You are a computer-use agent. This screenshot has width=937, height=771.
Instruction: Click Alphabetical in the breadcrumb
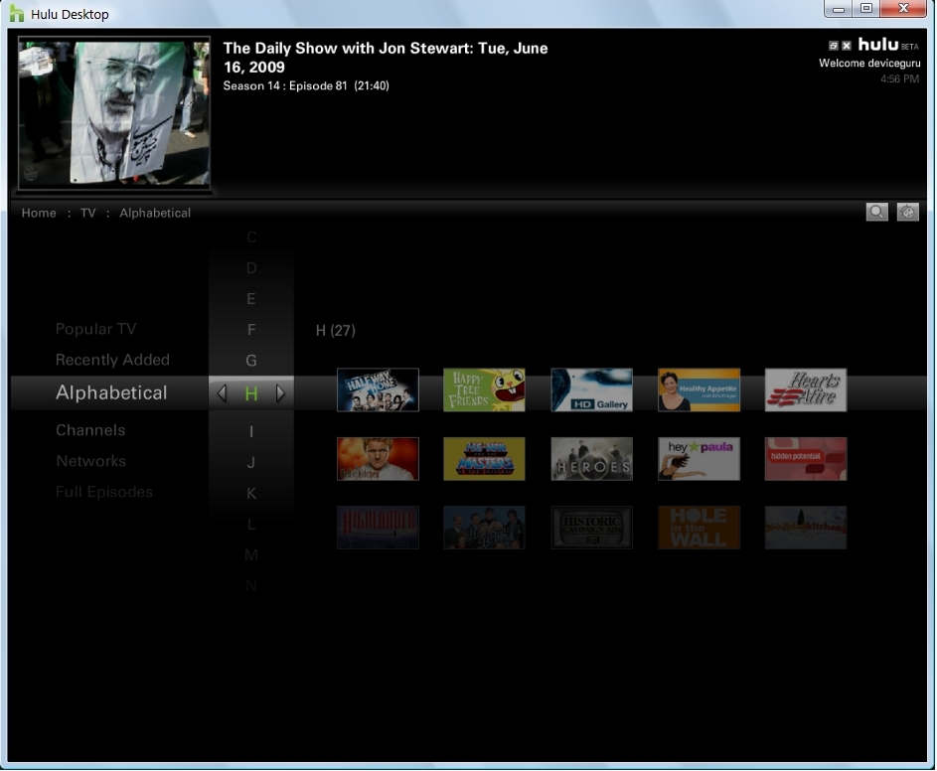[x=155, y=213]
